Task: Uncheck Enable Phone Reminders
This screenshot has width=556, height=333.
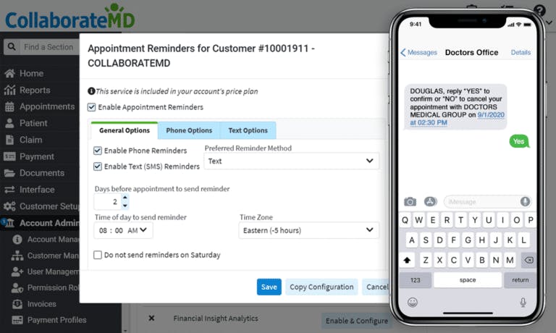Action: (x=98, y=151)
